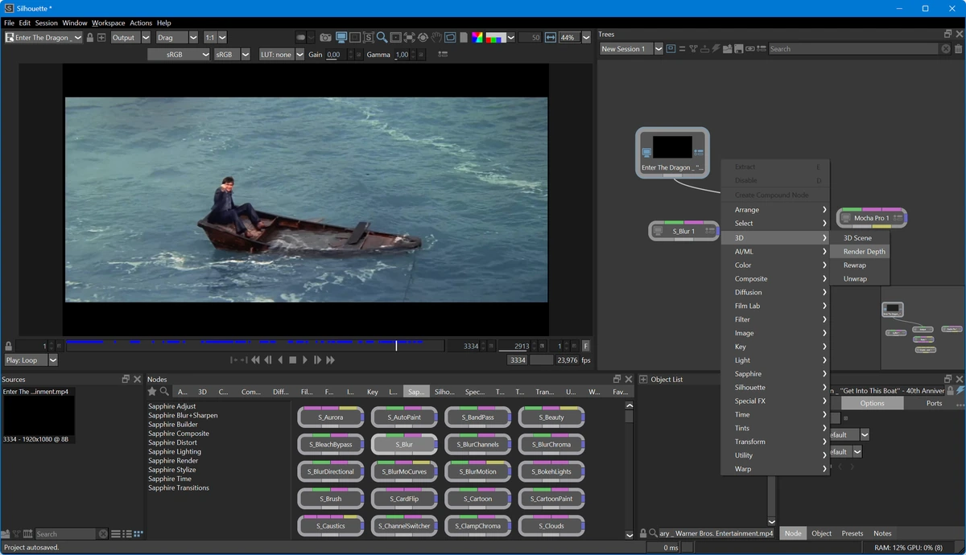This screenshot has height=555, width=966.
Task: Click the favorites star icon in Nodes panel
Action: click(152, 392)
